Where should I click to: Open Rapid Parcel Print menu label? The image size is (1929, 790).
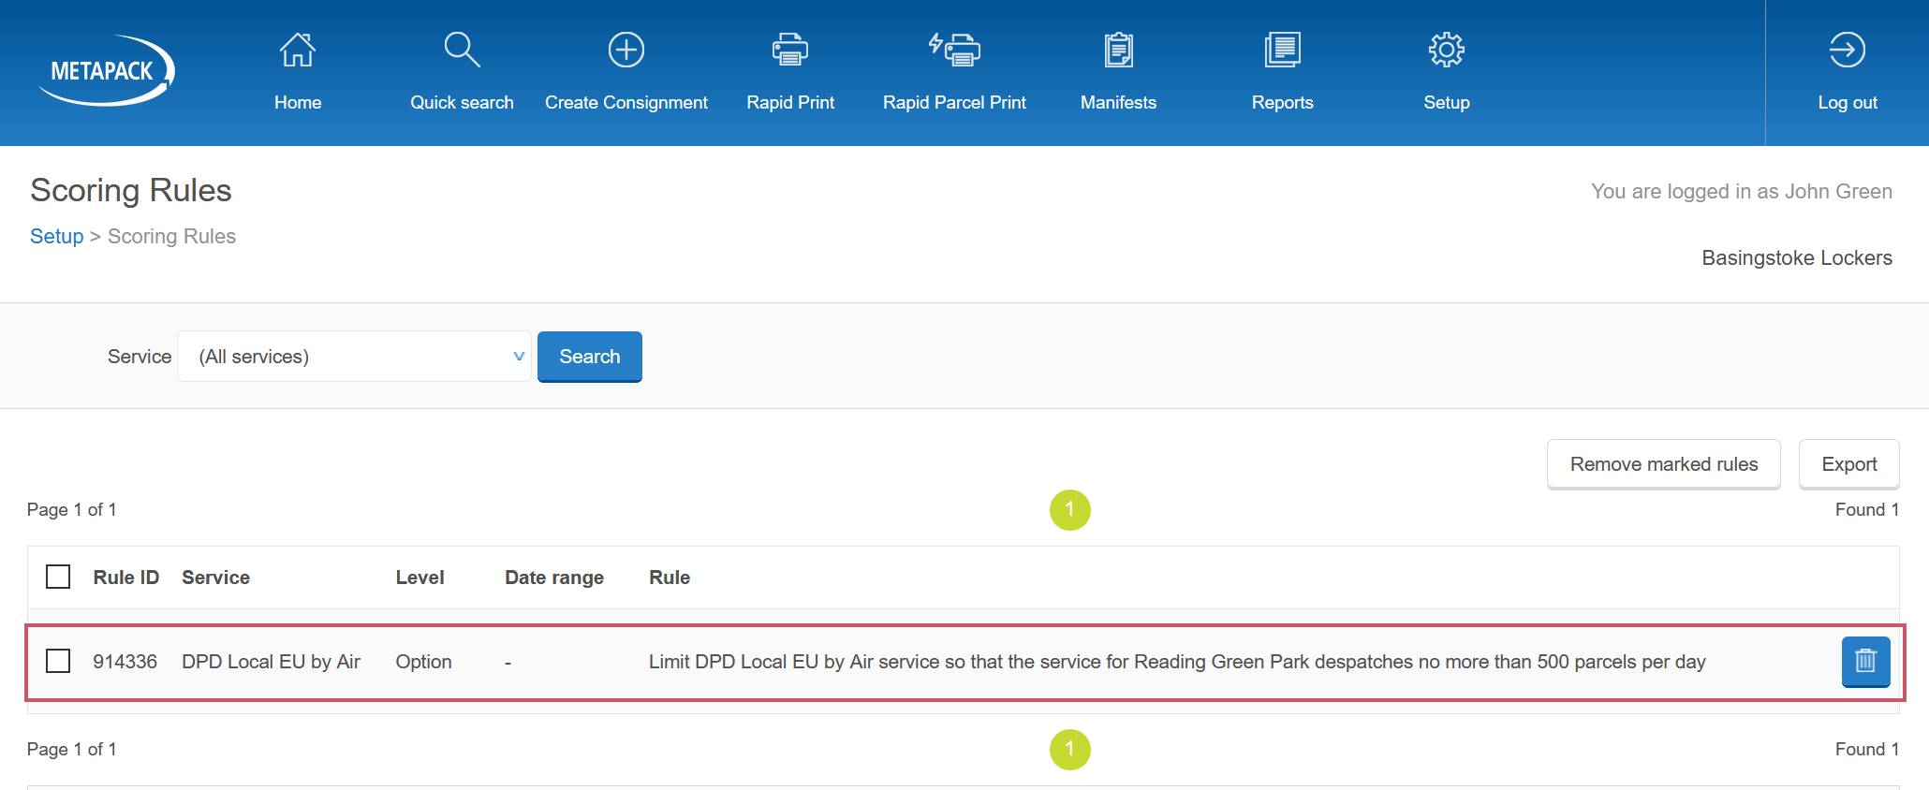tap(954, 103)
